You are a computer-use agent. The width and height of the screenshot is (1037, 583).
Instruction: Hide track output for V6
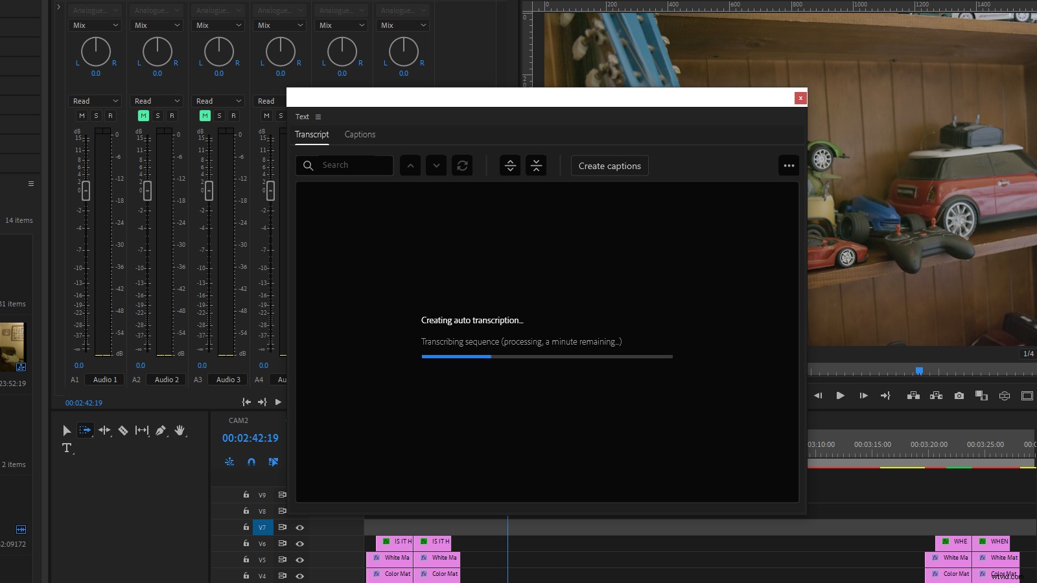pyautogui.click(x=299, y=543)
